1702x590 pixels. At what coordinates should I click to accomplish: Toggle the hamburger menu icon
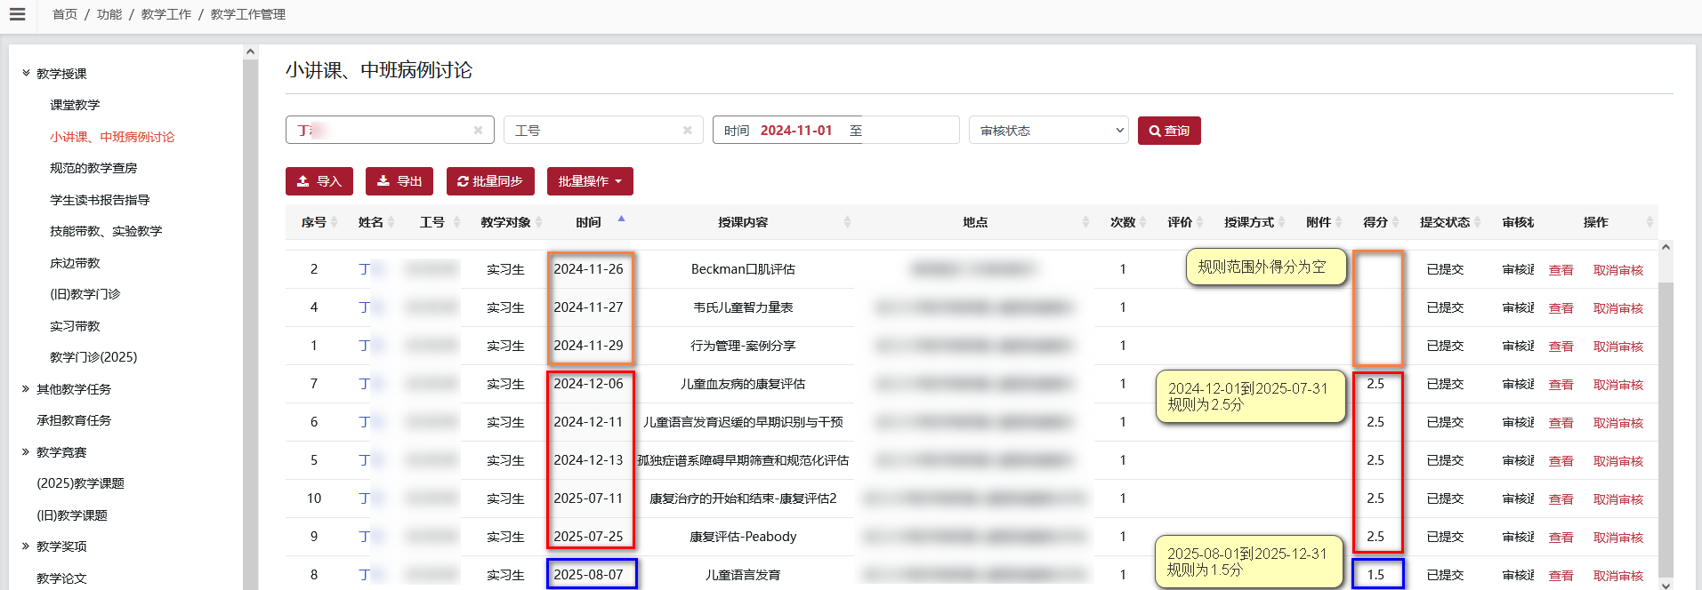coord(17,14)
